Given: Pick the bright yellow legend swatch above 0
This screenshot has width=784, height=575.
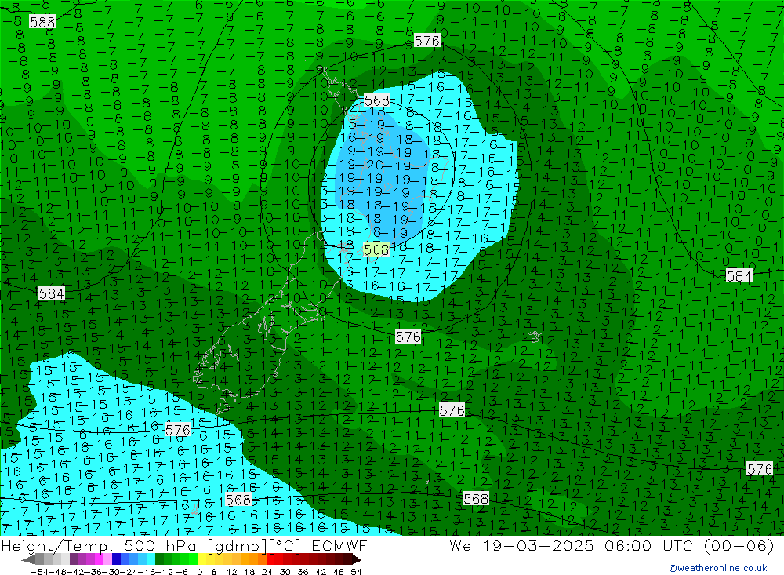Looking at the screenshot, I should [x=202, y=559].
